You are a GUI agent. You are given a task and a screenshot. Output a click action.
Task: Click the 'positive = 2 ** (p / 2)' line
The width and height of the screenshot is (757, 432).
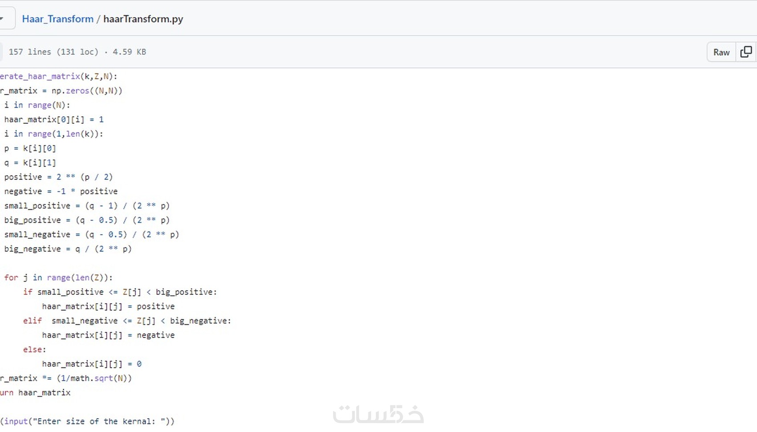click(58, 177)
